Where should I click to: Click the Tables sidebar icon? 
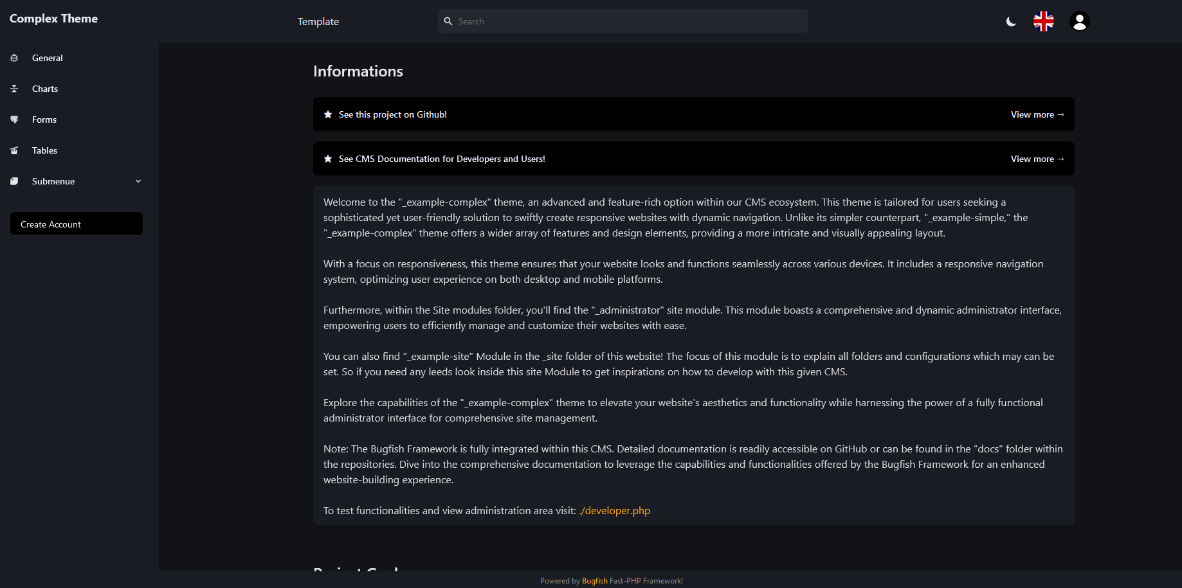14,150
